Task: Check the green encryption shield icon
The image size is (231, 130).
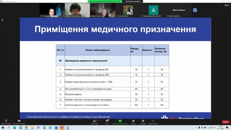Action: pos(2,20)
